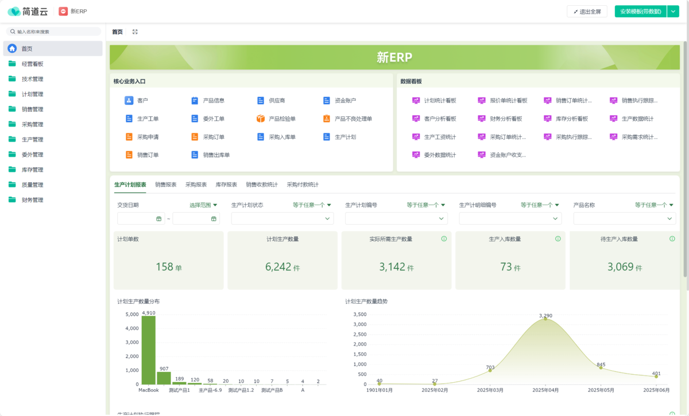This screenshot has width=689, height=416.
Task: Open the 生产计划状态 dropdown field
Action: [282, 218]
